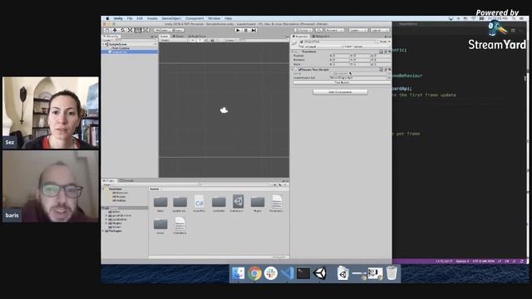Open the Window menu
The image size is (532, 299).
click(214, 18)
